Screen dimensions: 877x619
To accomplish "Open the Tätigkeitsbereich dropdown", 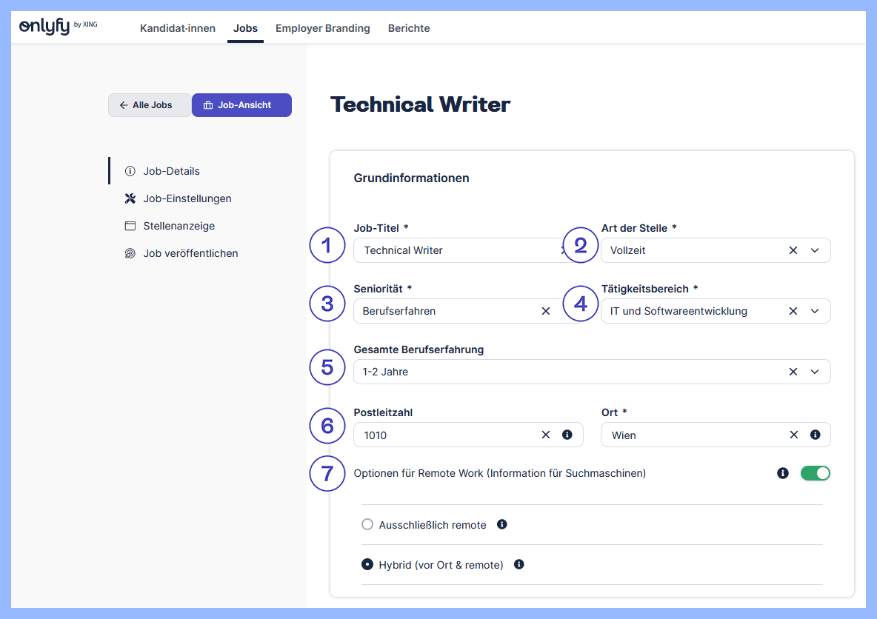I will 815,311.
